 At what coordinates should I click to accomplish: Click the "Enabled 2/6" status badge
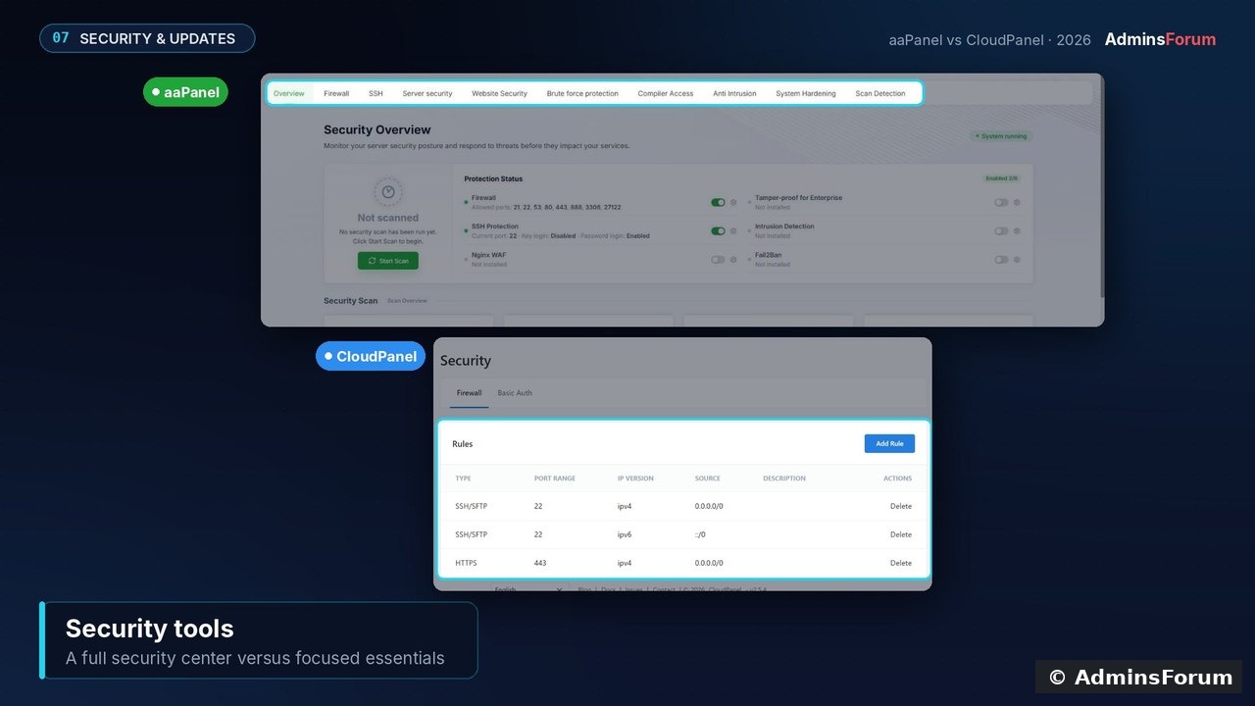click(x=1001, y=178)
